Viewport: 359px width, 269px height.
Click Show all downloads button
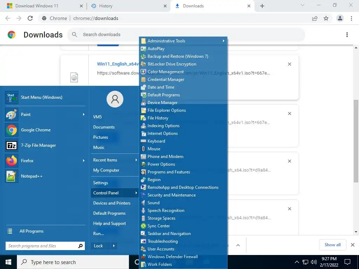(332, 245)
